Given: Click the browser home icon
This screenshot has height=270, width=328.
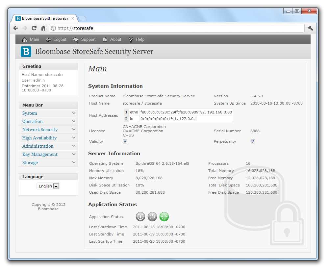Looking at the screenshot, I should [x=43, y=28].
